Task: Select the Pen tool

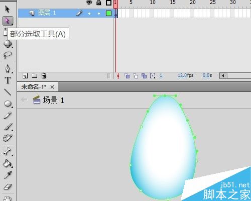Action: (8, 69)
